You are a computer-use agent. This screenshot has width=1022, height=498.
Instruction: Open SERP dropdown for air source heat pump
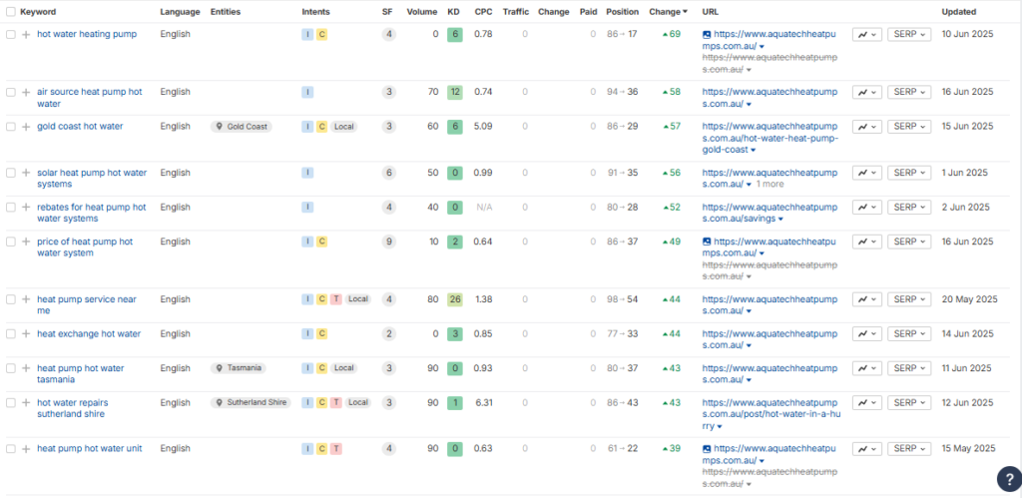909,92
